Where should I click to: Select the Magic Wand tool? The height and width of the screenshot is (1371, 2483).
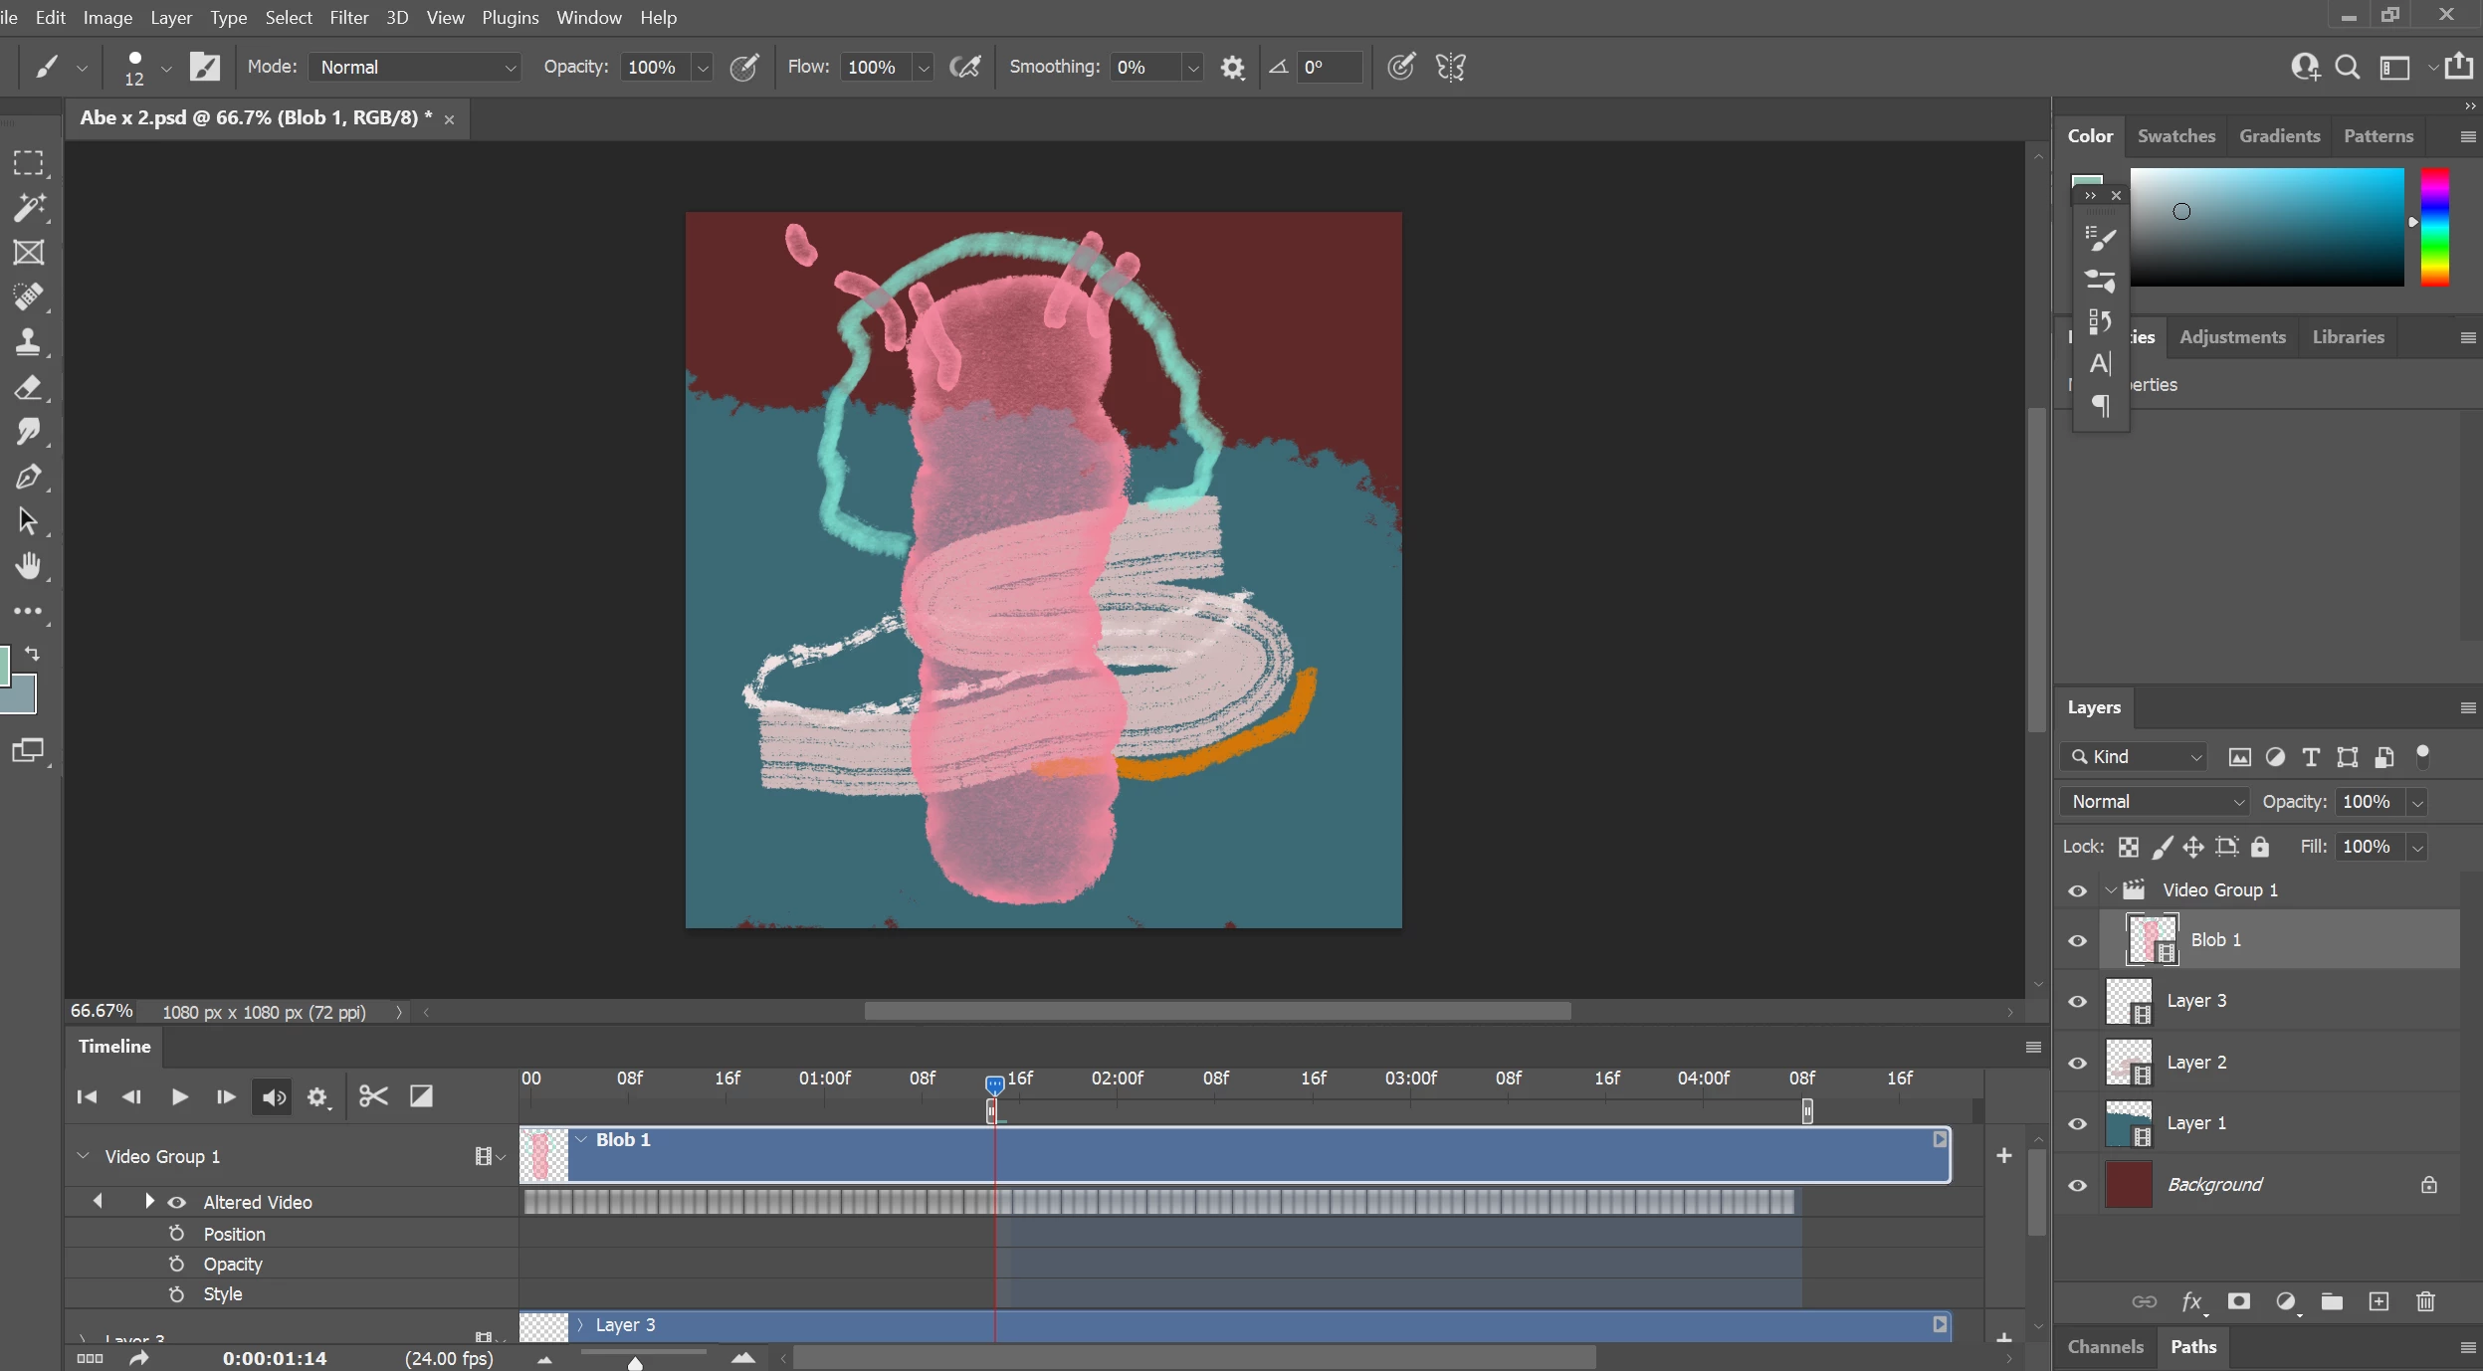coord(28,207)
